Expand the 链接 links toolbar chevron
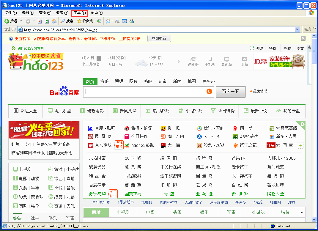The height and width of the screenshot is (231, 318). (x=314, y=28)
